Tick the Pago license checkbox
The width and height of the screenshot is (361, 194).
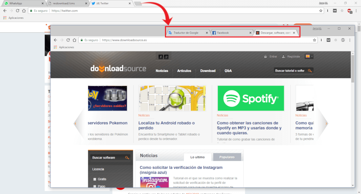pos(95,186)
